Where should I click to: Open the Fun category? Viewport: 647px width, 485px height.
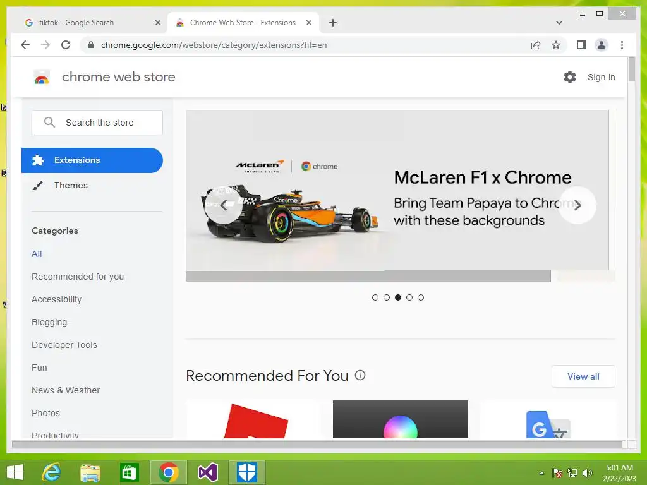(39, 368)
